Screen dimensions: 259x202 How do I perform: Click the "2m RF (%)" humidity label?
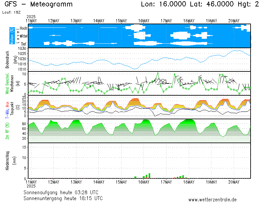[7, 131]
